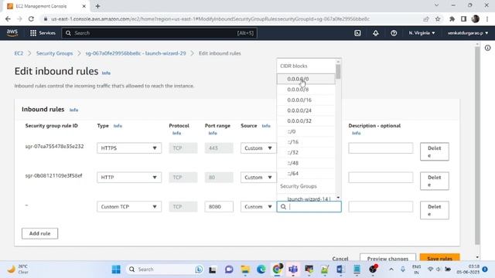This screenshot has height=278, width=495.
Task: Open Task View in the taskbar
Action: (x=213, y=270)
